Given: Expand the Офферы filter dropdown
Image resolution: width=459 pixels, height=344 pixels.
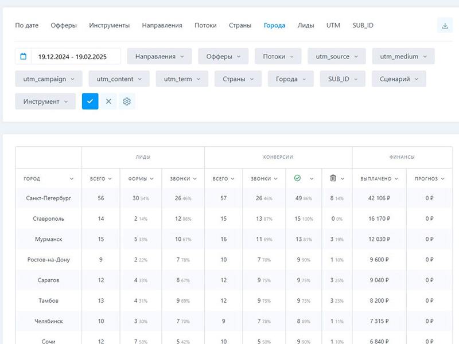Looking at the screenshot, I should coord(223,56).
